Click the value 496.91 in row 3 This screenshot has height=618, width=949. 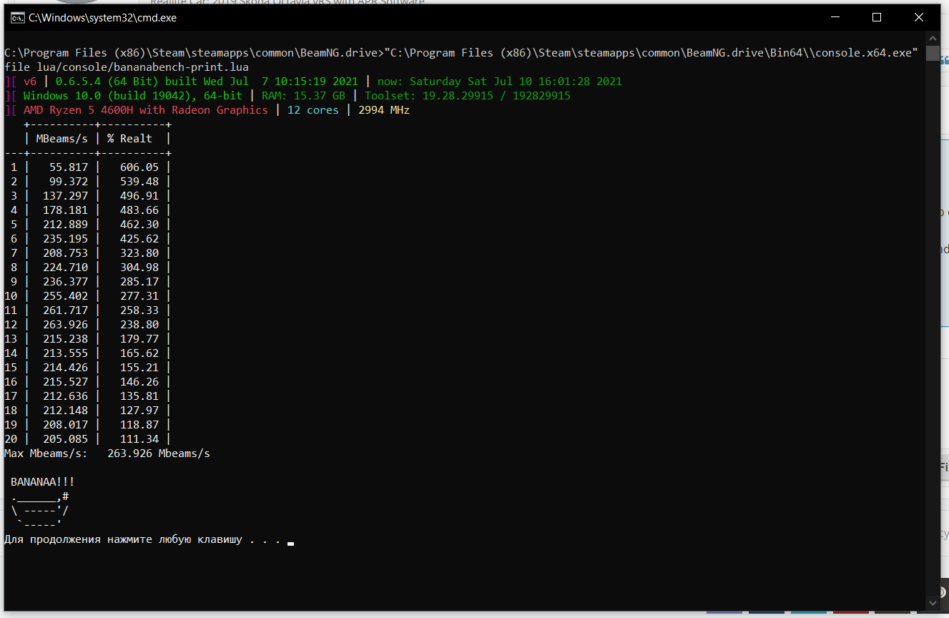tap(139, 196)
